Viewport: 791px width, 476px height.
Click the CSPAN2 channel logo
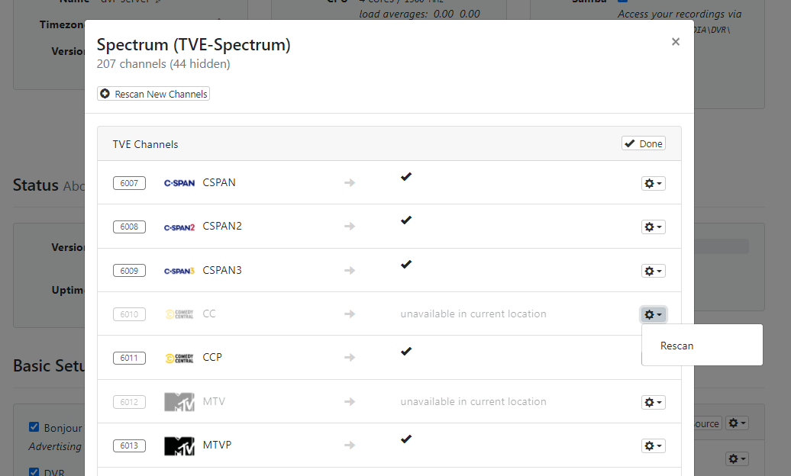pyautogui.click(x=179, y=227)
